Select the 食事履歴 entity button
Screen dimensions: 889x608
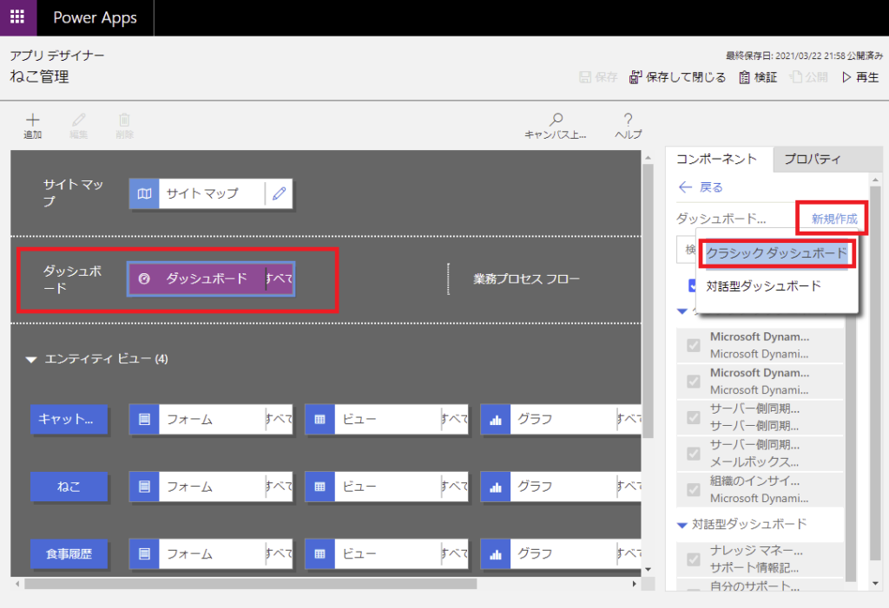pos(69,553)
